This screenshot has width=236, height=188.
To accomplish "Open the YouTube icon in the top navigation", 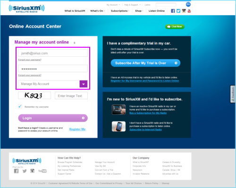I will pos(189,11).
